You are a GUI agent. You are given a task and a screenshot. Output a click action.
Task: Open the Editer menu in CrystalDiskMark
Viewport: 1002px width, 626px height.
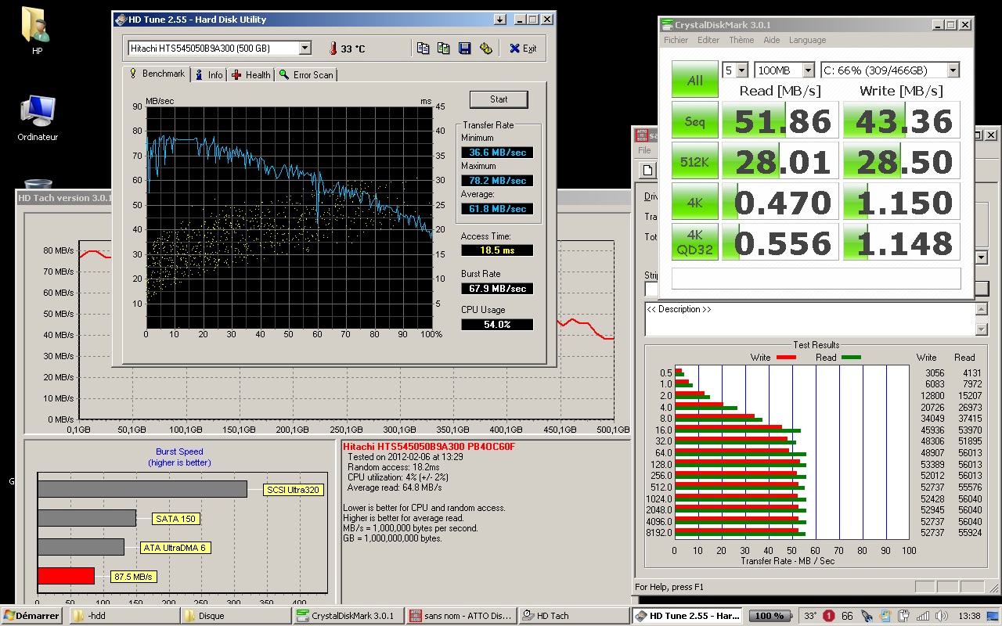(708, 40)
